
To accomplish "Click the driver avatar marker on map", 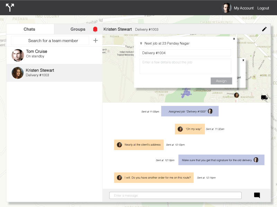I will tap(236, 95).
